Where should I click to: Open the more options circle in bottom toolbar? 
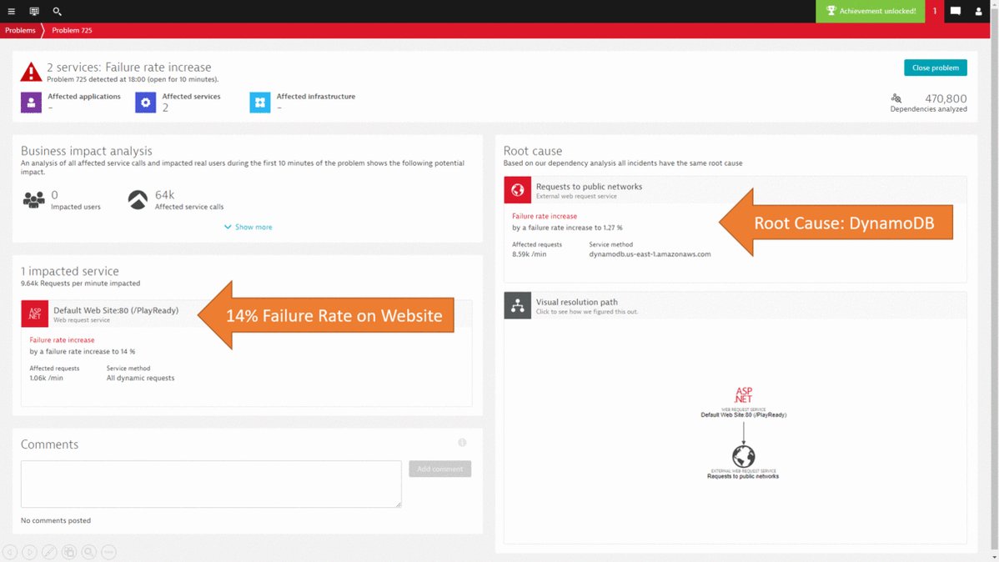[x=108, y=552]
